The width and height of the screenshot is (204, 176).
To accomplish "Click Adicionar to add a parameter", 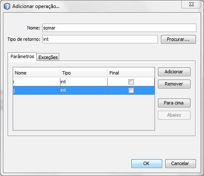I will [x=174, y=72].
